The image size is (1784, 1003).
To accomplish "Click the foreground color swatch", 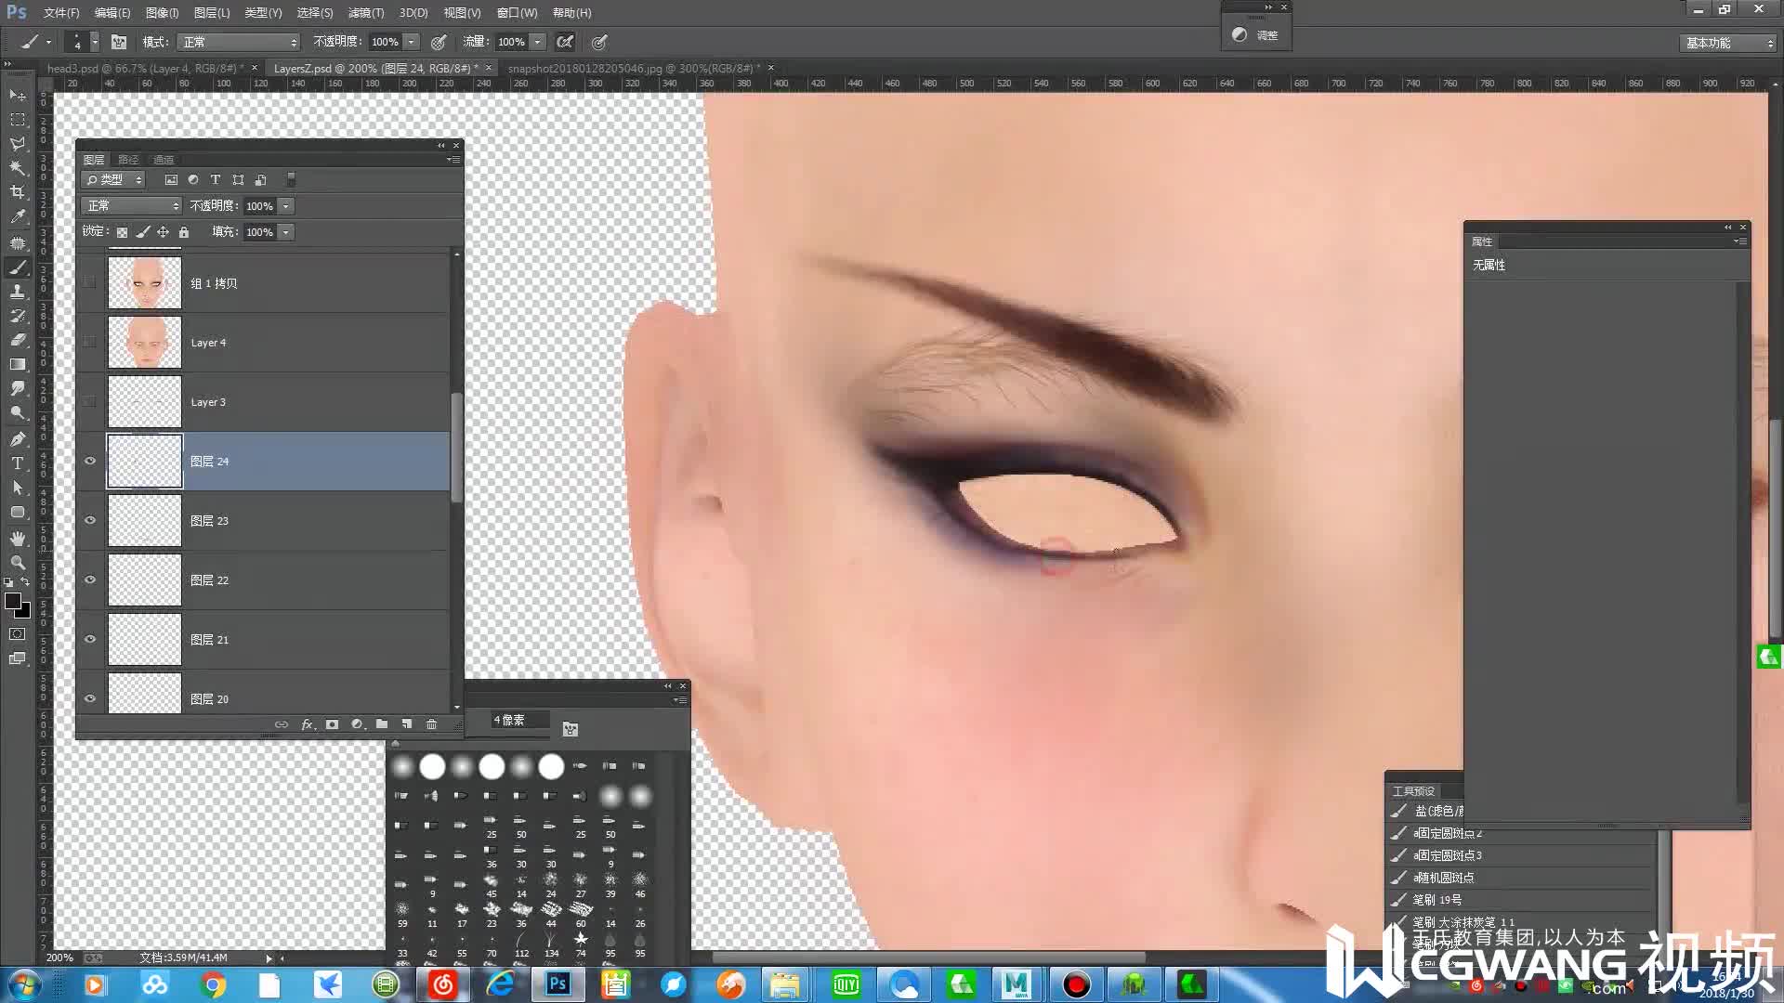I will point(12,602).
